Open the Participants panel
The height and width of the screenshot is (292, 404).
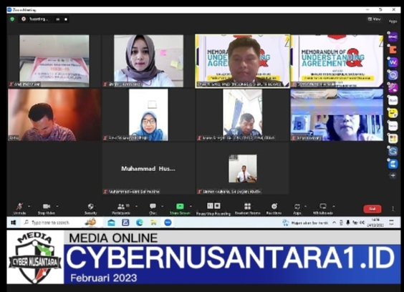[121, 208]
